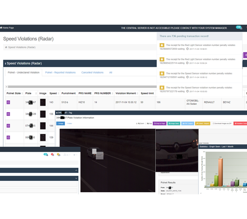Click bell icon of notification 18296854225114

point(162,59)
